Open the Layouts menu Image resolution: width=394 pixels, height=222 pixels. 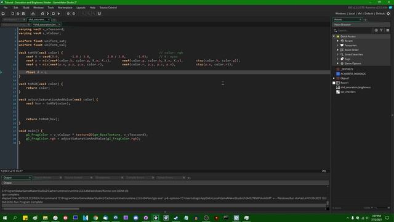(x=81, y=7)
